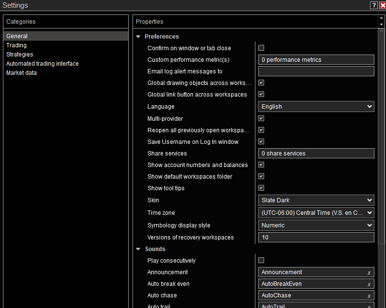The width and height of the screenshot is (386, 308).
Task: Uncheck Save Username on Log In window
Action: (x=261, y=141)
